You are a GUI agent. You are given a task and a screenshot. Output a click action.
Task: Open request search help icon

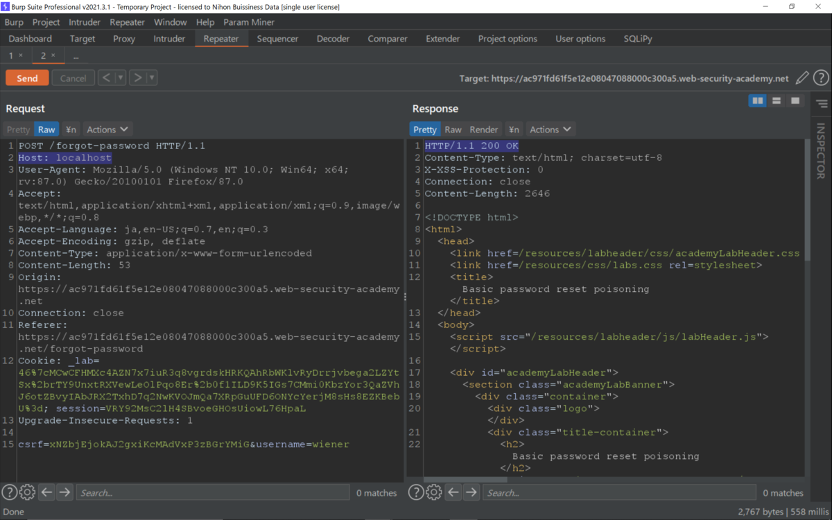point(9,492)
